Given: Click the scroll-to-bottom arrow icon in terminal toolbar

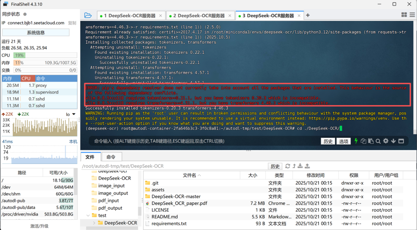Looking at the screenshot, I should 393,141.
